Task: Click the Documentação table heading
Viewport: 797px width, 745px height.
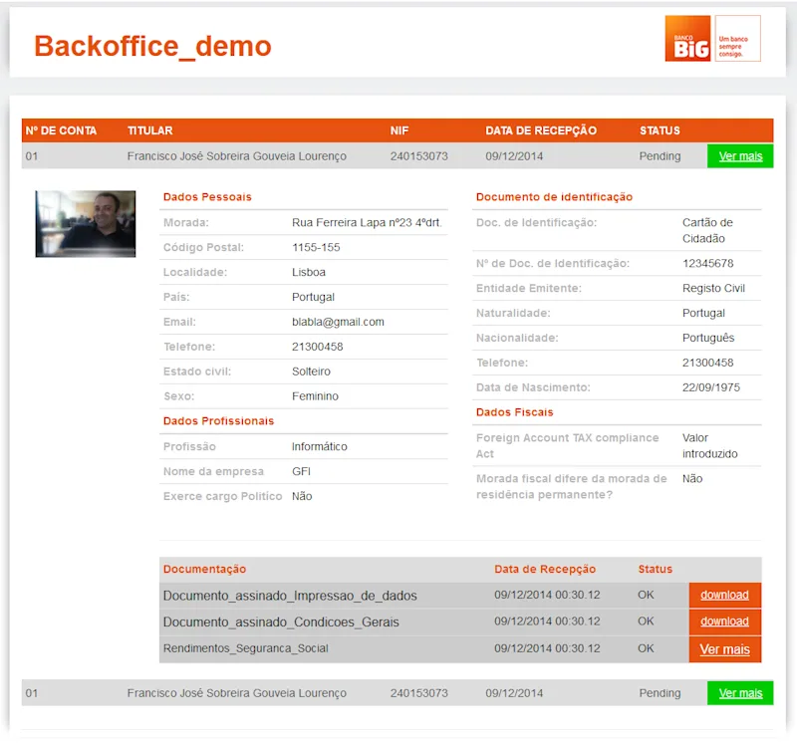Action: point(205,569)
